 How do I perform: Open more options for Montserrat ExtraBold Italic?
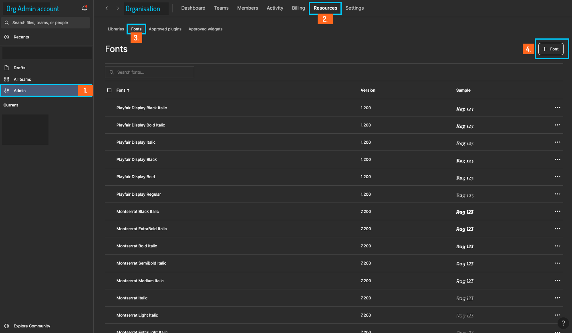(x=557, y=229)
